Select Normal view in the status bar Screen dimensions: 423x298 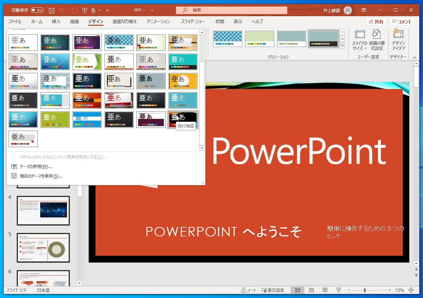pos(298,290)
